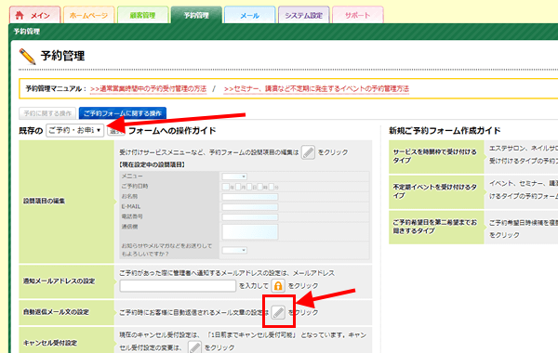Click the pencil icon for 設問項目の編集
This screenshot has width=558, height=353.
tap(308, 152)
